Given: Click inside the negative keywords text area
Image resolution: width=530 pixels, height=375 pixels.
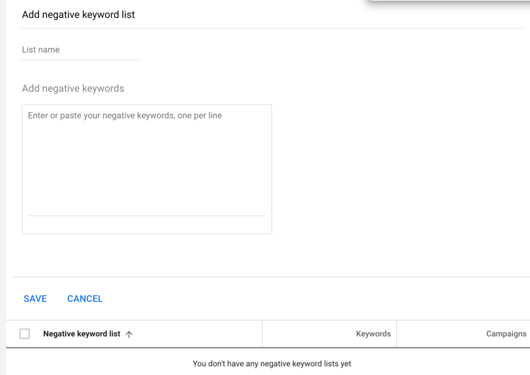Looking at the screenshot, I should point(146,166).
